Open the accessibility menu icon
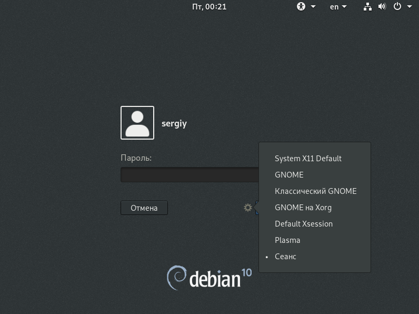Screen dimensions: 419x314 point(301,6)
